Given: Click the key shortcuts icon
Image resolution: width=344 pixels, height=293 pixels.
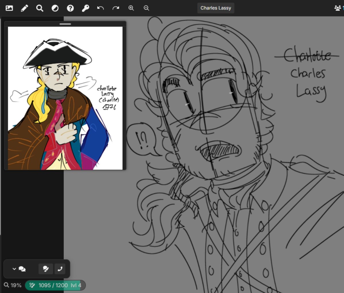Looking at the screenshot, I should [85, 8].
